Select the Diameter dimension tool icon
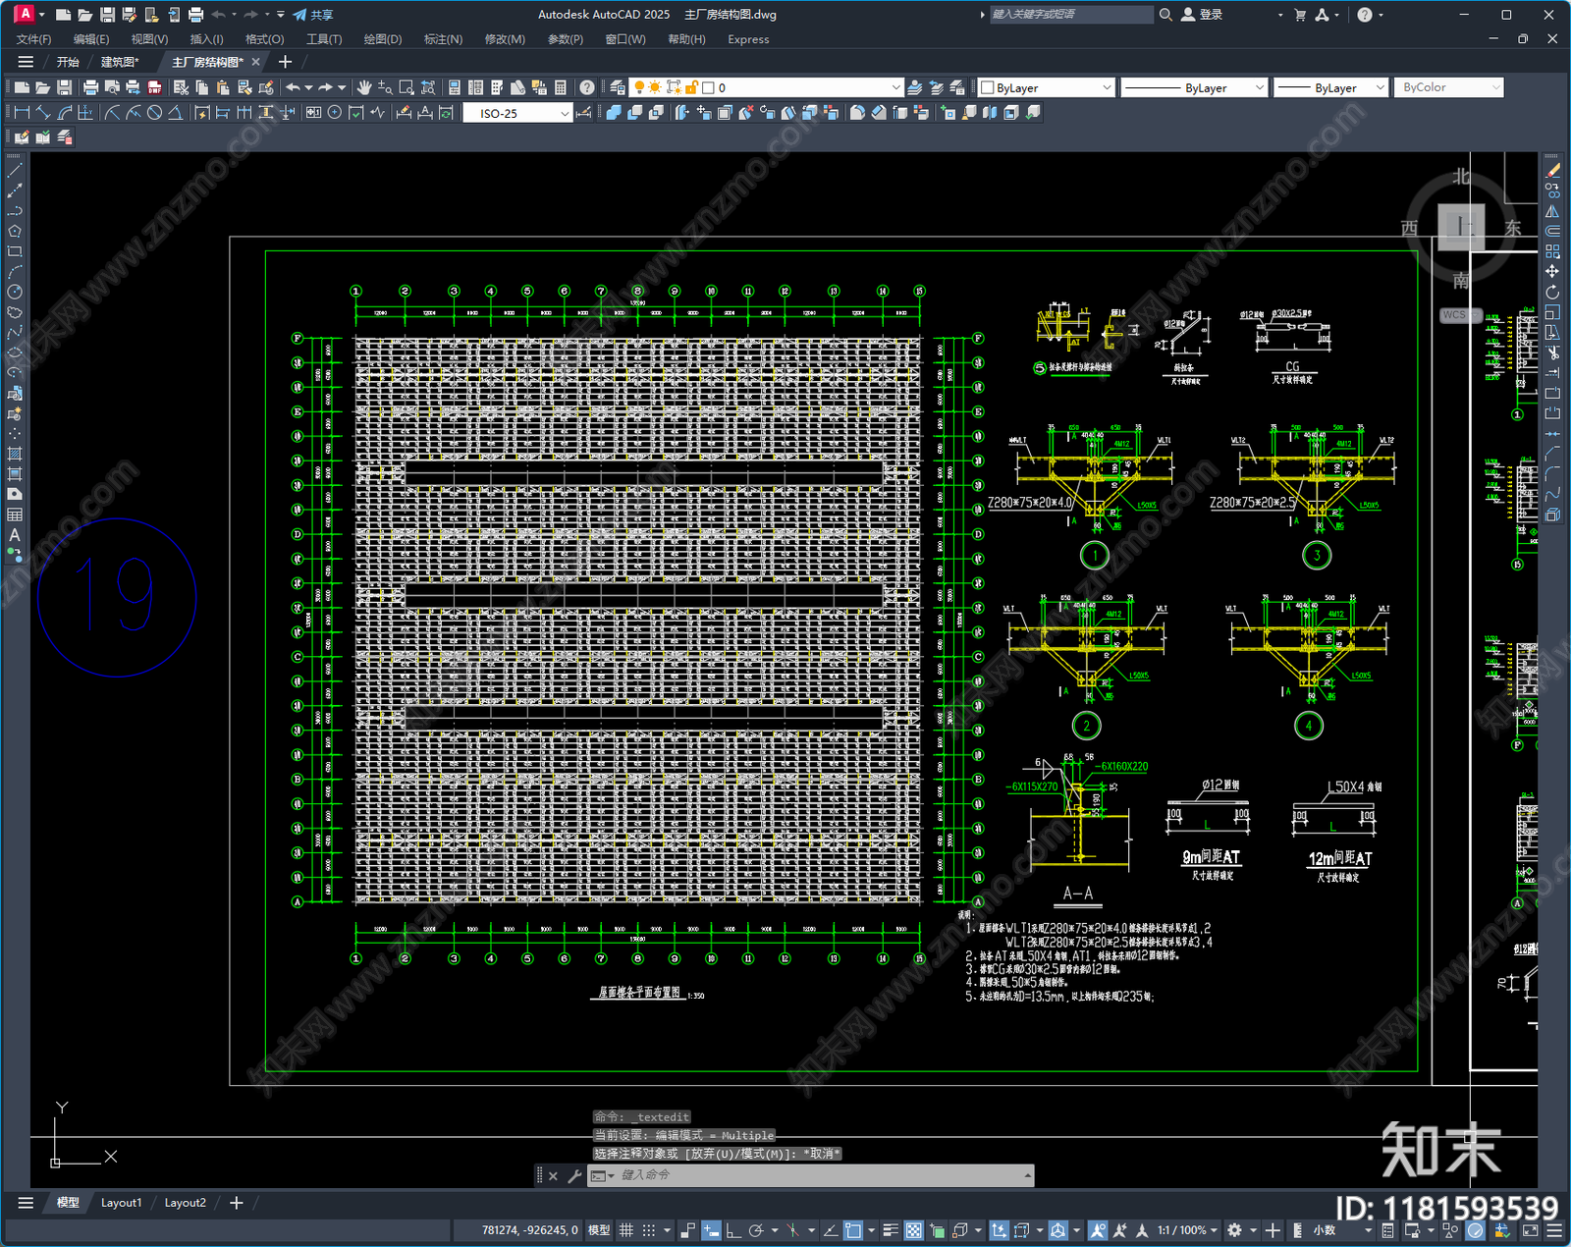The height and width of the screenshot is (1247, 1571). 154,113
